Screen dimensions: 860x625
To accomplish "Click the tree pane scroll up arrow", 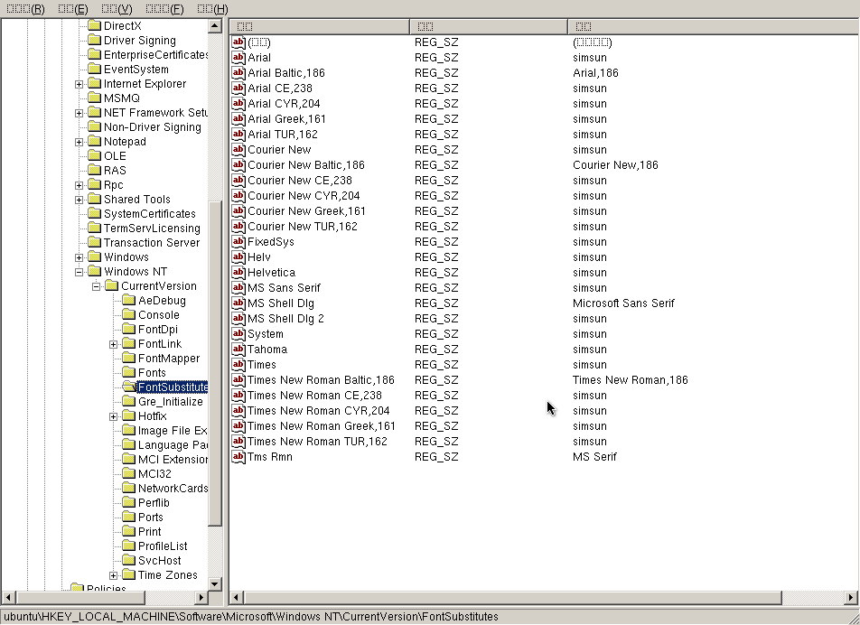I will (x=214, y=26).
